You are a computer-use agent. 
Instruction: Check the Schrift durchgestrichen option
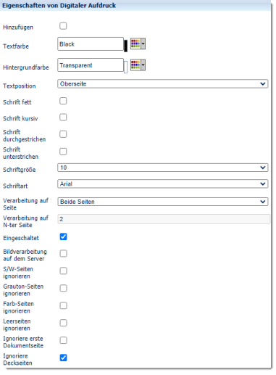point(63,134)
